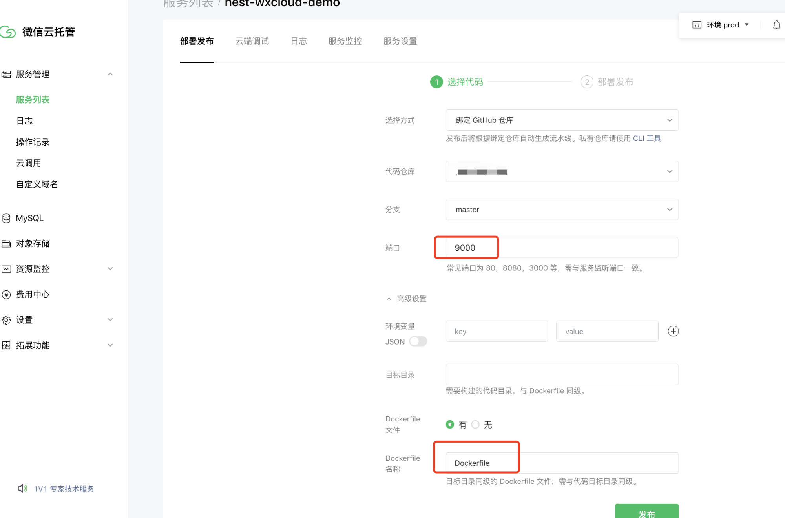Collapse the 高级设置 section
Image resolution: width=785 pixels, height=518 pixels.
pyautogui.click(x=406, y=299)
